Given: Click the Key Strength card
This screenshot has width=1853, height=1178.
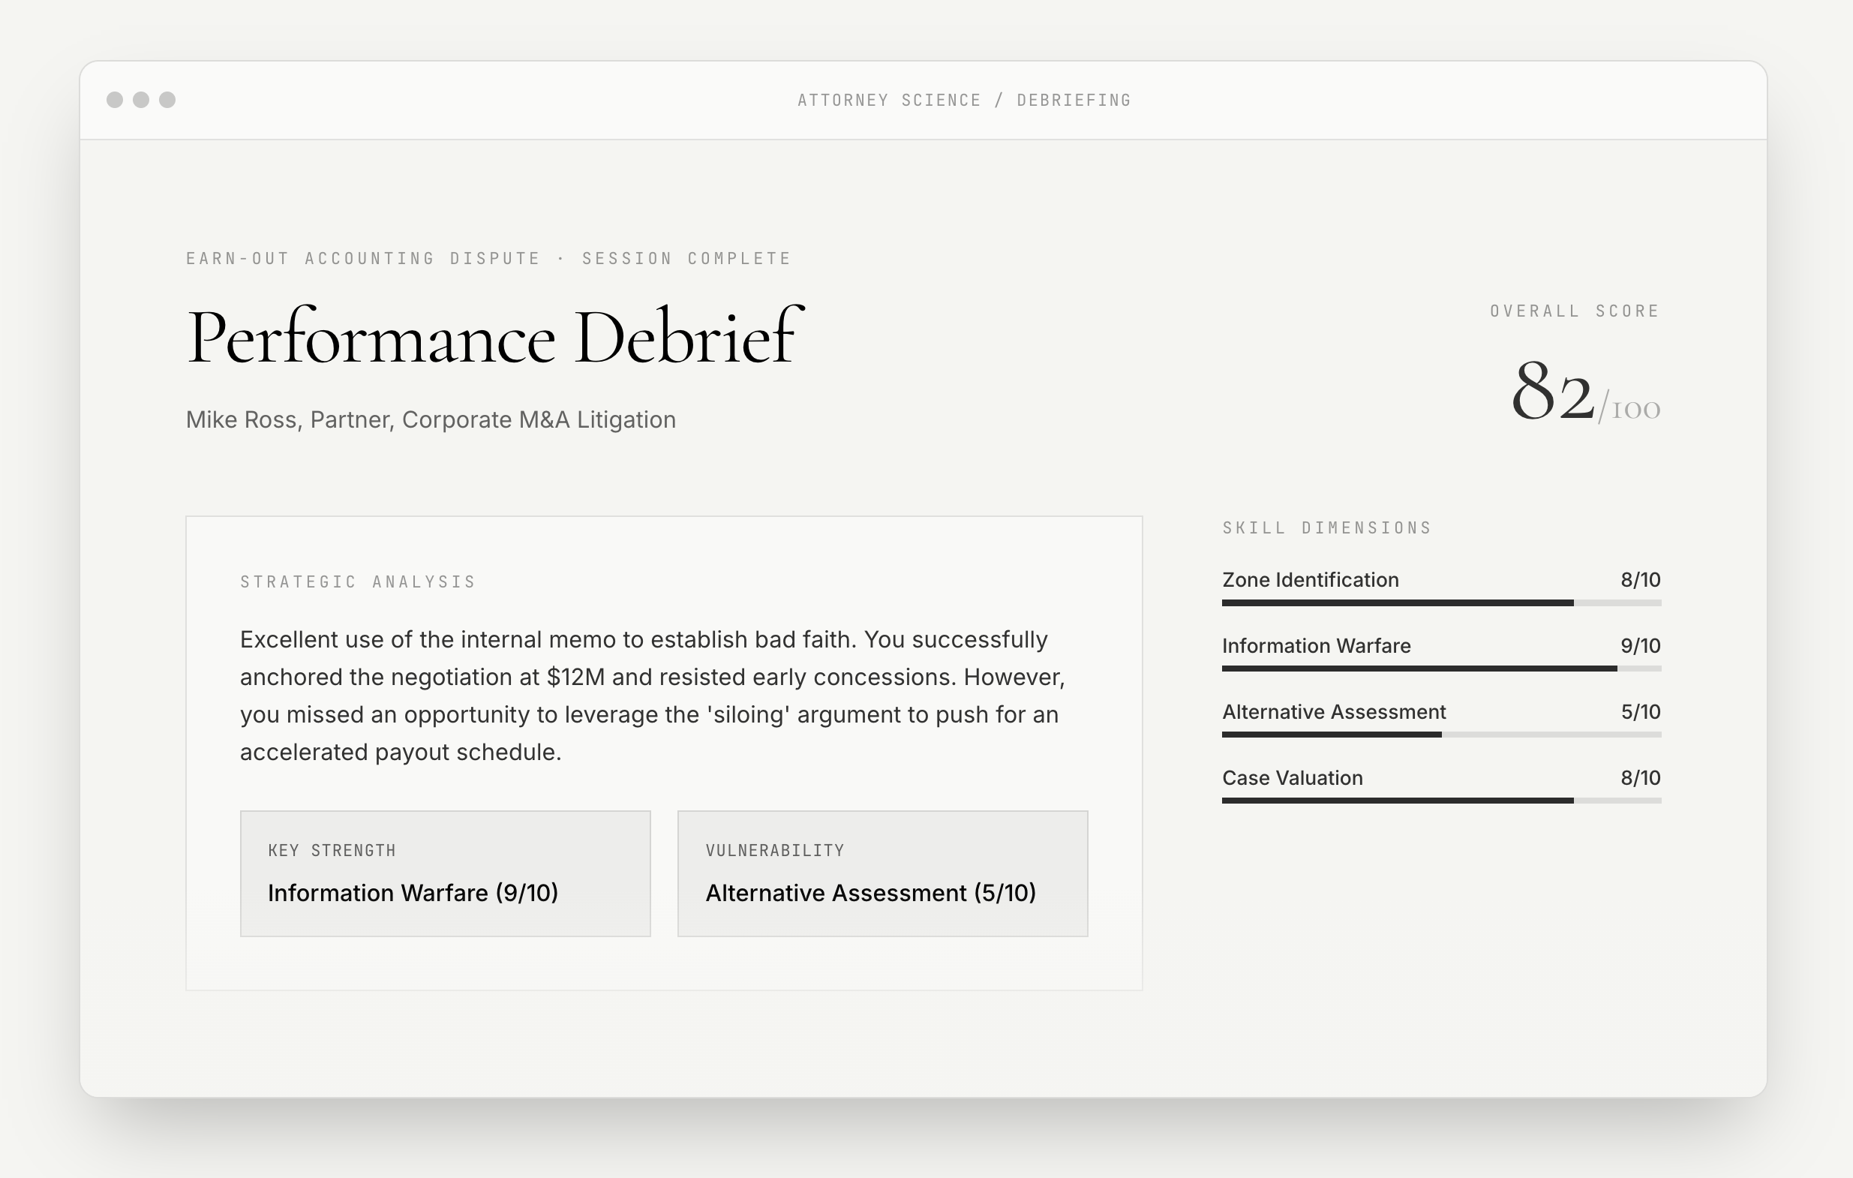Looking at the screenshot, I should click(x=445, y=873).
